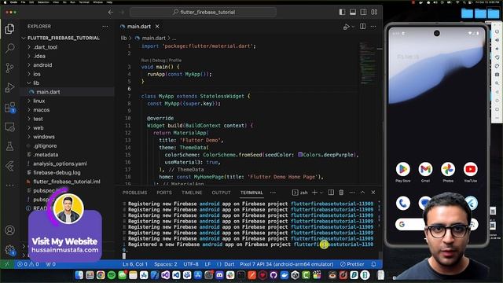
Task: Expand the windows folder
Action: pos(44,137)
